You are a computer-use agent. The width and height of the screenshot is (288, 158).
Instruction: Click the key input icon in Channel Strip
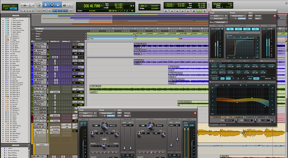pyautogui.click(x=212, y=23)
